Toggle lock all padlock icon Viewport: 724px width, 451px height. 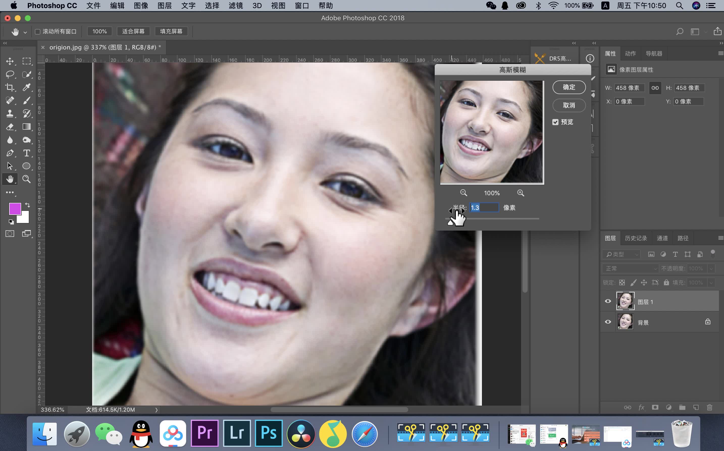point(666,282)
